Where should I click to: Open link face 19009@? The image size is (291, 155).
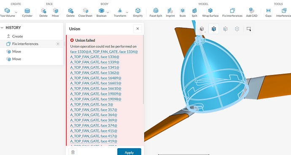coord(111,94)
